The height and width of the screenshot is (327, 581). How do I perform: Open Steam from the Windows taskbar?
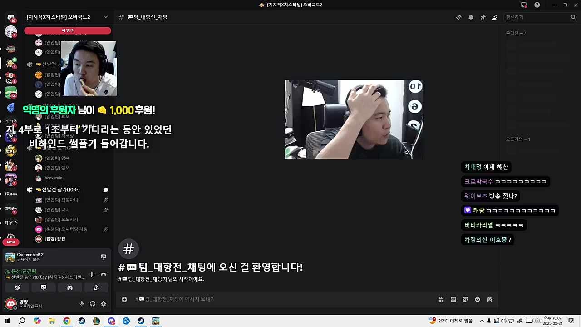point(82,321)
